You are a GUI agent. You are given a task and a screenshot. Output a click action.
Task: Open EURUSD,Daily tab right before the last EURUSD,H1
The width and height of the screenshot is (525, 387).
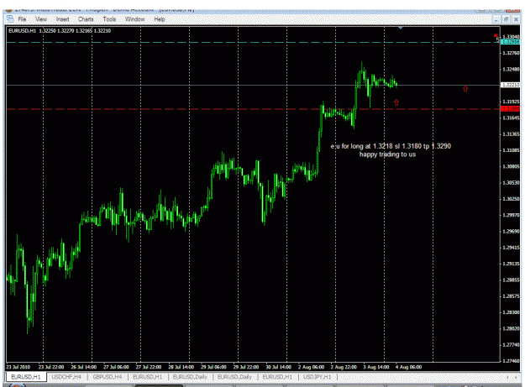click(x=234, y=377)
